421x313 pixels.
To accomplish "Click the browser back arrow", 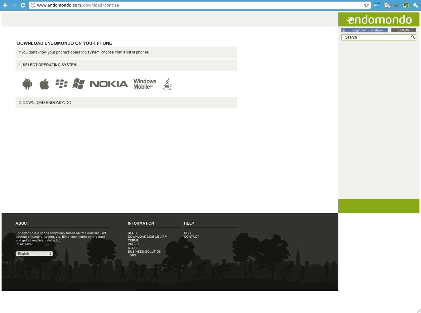I will click(5, 5).
